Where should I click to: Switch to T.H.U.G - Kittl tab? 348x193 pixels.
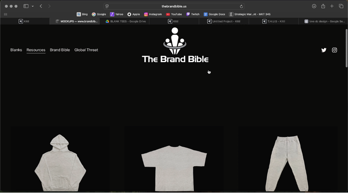(x=273, y=21)
